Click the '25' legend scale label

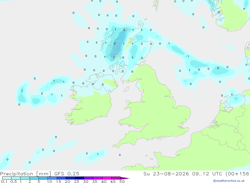pyautogui.click(x=77, y=182)
